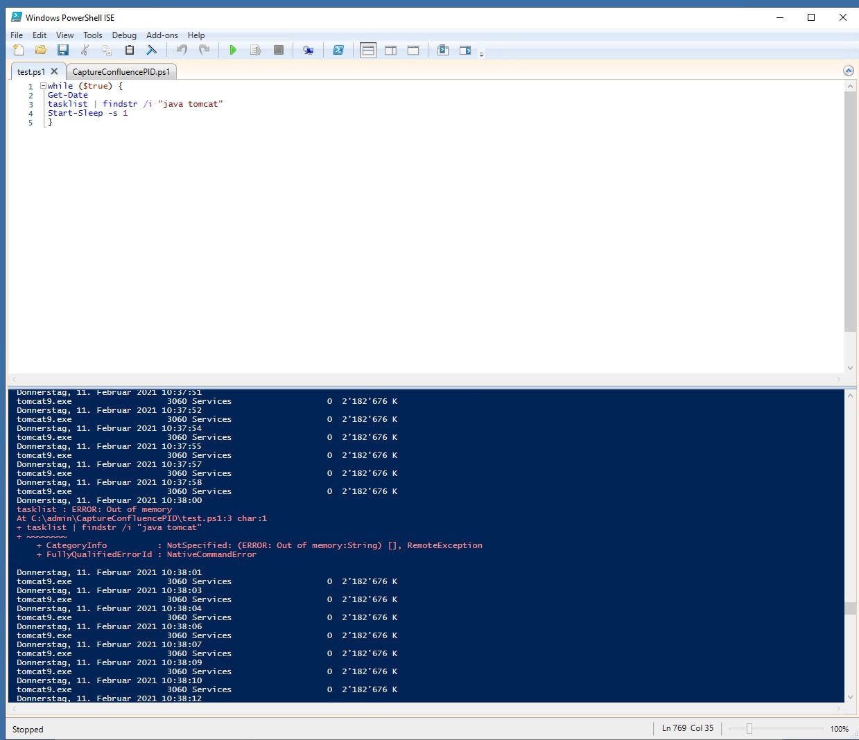Screen dimensions: 859x740
Task: Start PowerShell.exe console icon
Action: tap(338, 50)
